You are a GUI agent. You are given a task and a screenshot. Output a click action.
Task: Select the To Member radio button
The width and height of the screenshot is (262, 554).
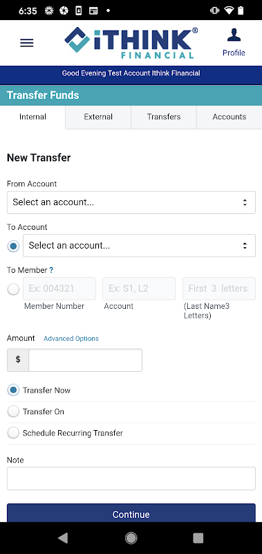[13, 289]
